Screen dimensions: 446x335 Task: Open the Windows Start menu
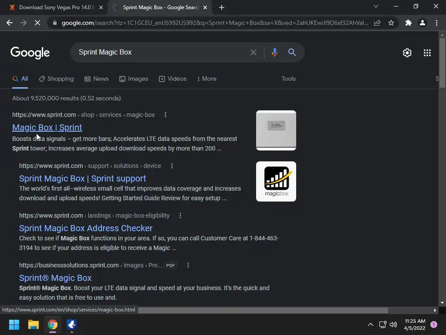(x=14, y=325)
